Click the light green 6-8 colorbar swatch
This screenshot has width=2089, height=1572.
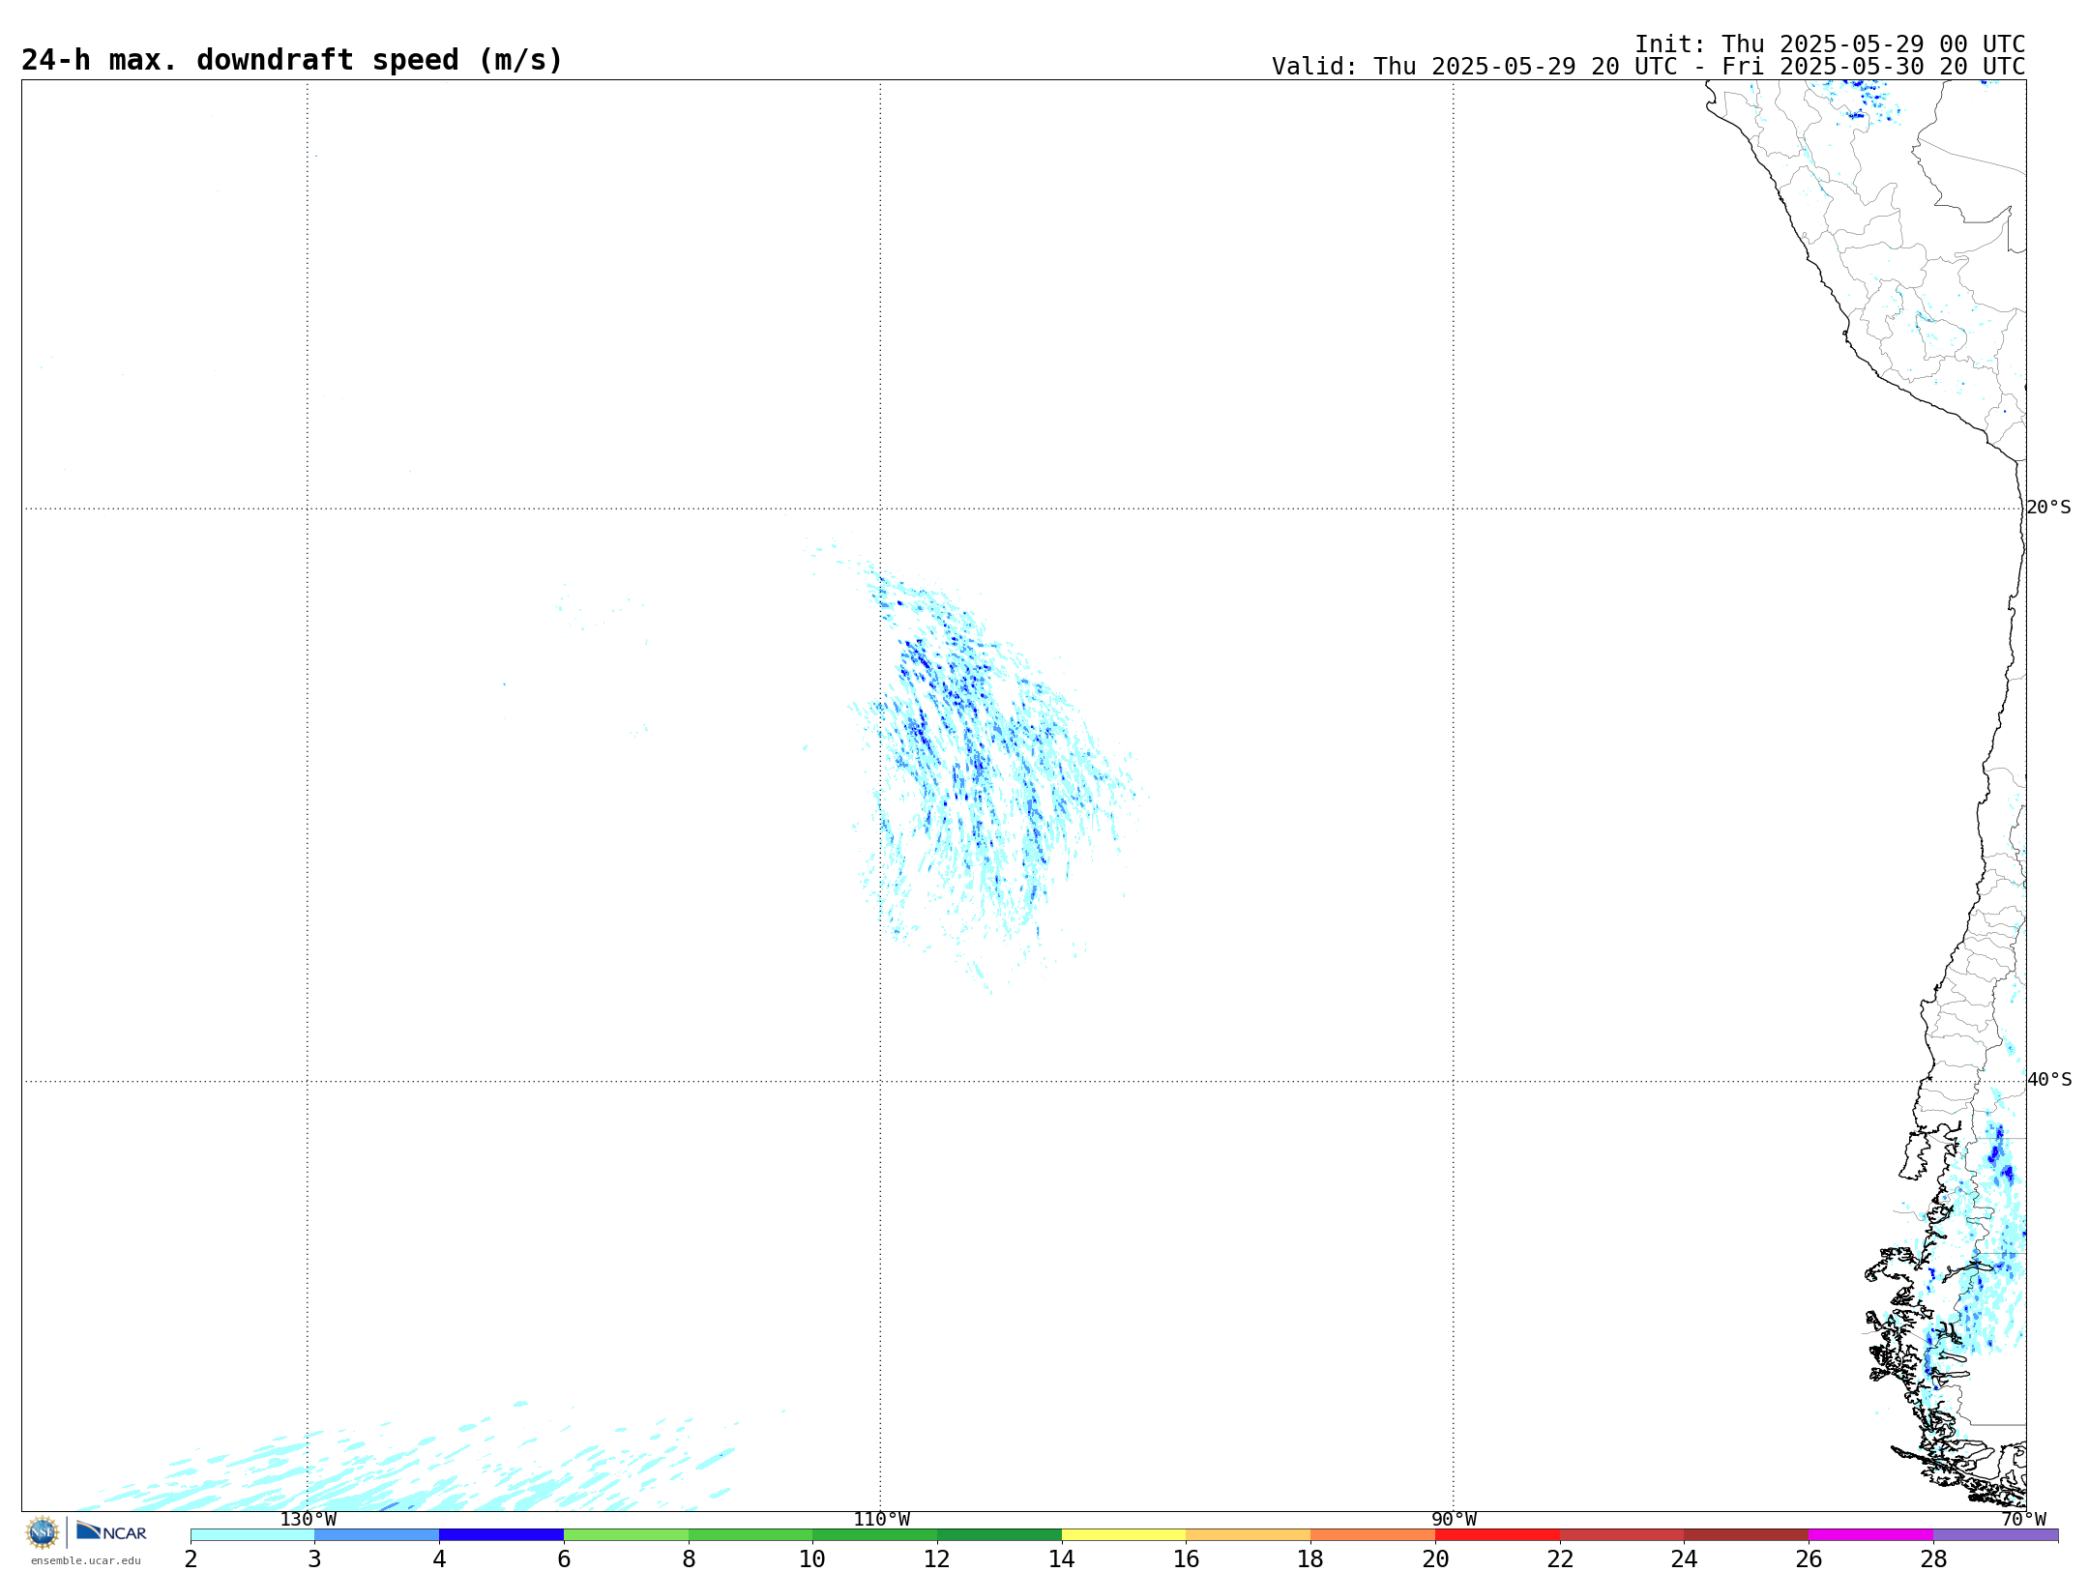(x=626, y=1535)
